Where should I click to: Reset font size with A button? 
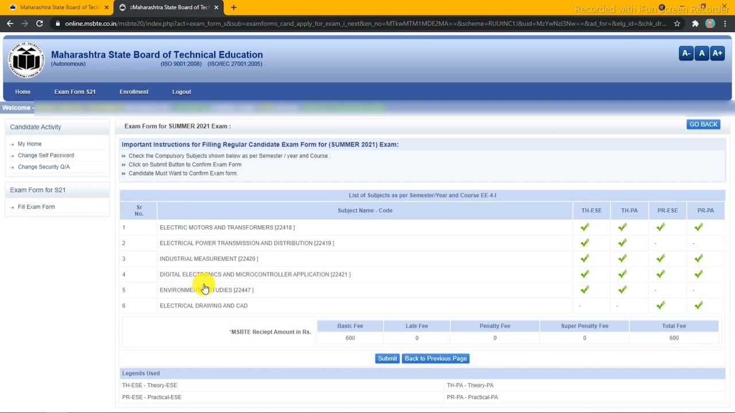point(702,53)
